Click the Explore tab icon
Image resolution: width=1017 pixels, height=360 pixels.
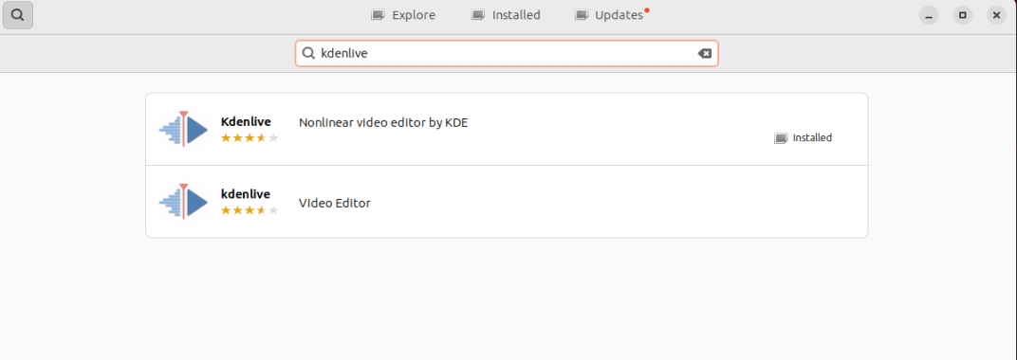(x=378, y=15)
